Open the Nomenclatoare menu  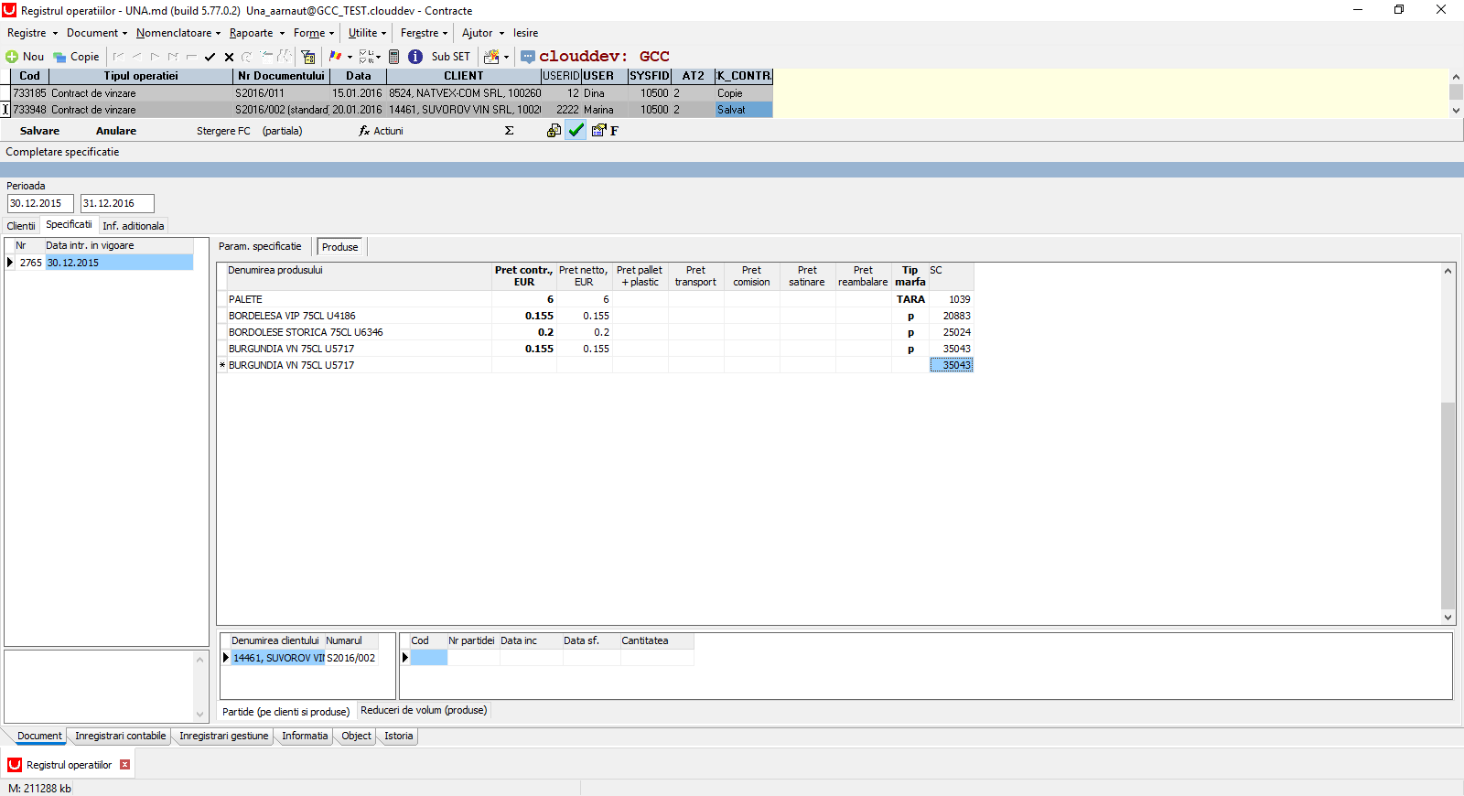[178, 33]
